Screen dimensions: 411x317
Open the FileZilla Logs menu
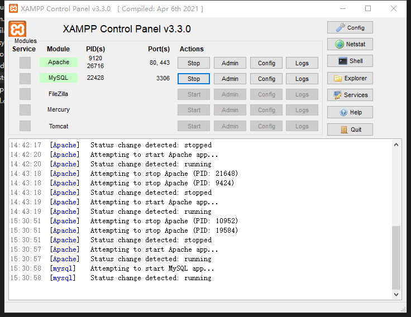click(302, 94)
